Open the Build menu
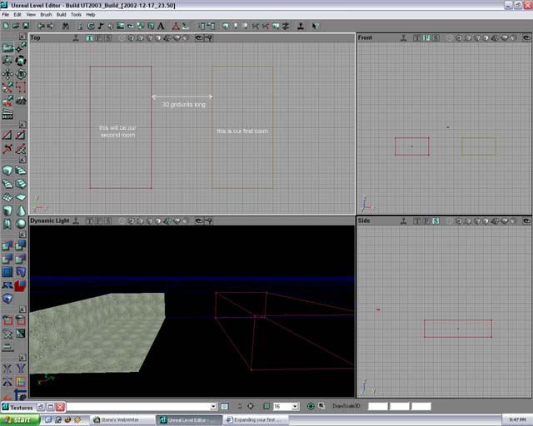Image resolution: width=533 pixels, height=426 pixels. [61, 15]
